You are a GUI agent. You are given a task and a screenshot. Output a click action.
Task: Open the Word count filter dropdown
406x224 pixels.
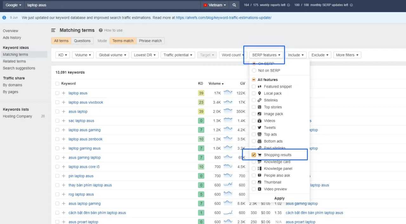(233, 55)
